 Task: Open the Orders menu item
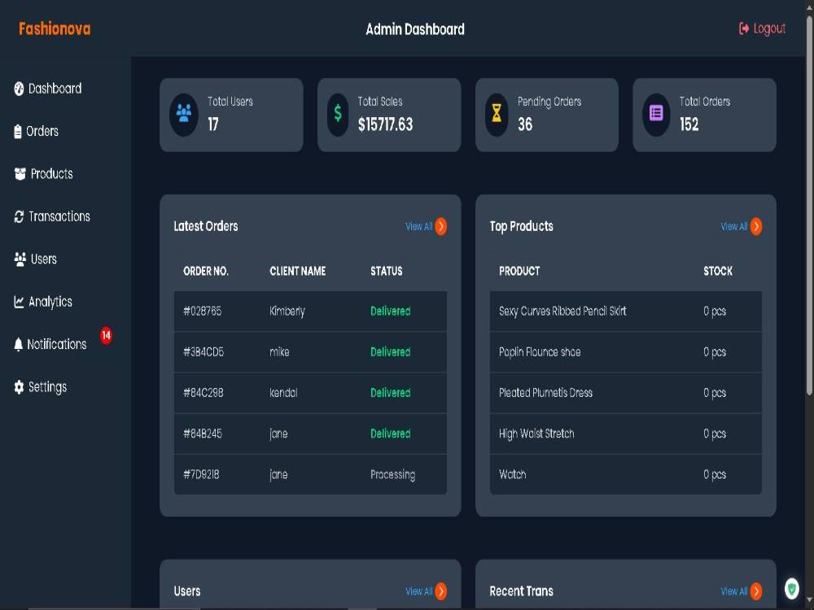(37, 131)
